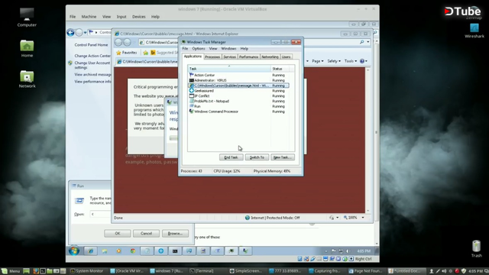Click the Internet Explorer search magnifier icon
489x275 pixels.
[x=361, y=42]
